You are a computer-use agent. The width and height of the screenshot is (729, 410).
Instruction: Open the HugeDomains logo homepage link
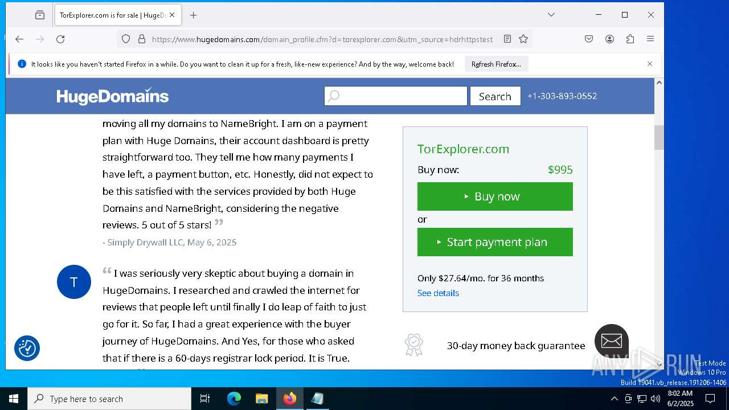113,96
